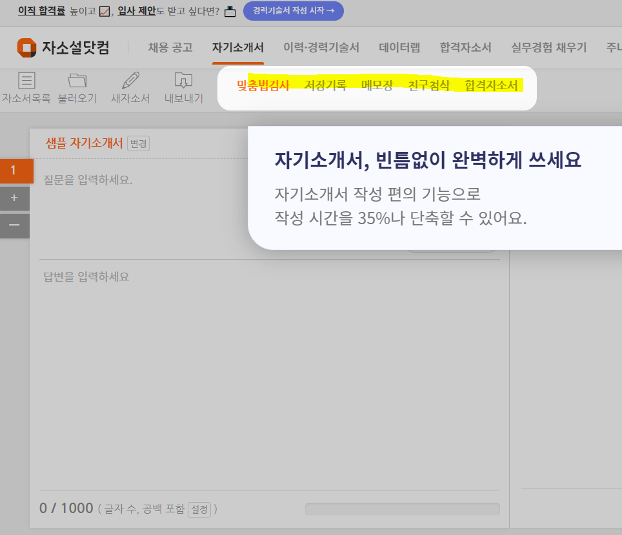The width and height of the screenshot is (622, 535).
Task: Run 맞춤법검사 spell check
Action: click(x=263, y=85)
